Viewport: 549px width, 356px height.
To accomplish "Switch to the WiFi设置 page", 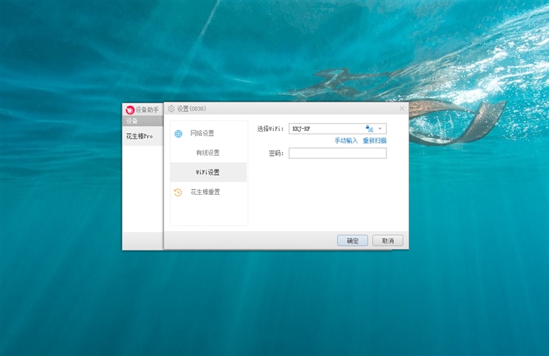I will tap(208, 173).
